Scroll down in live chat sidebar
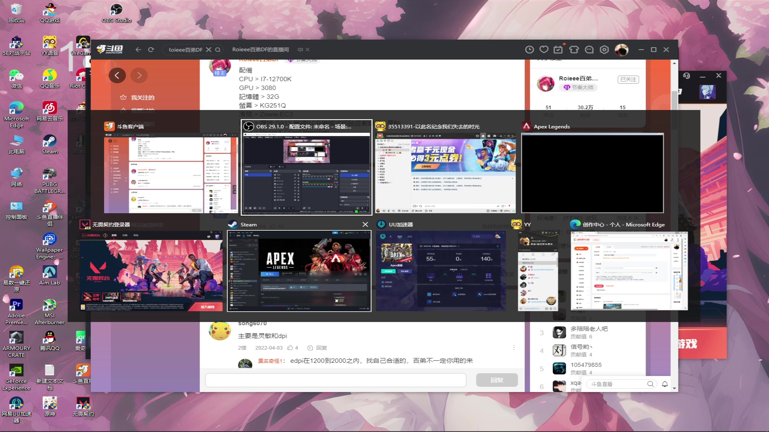769x432 pixels. (x=675, y=388)
